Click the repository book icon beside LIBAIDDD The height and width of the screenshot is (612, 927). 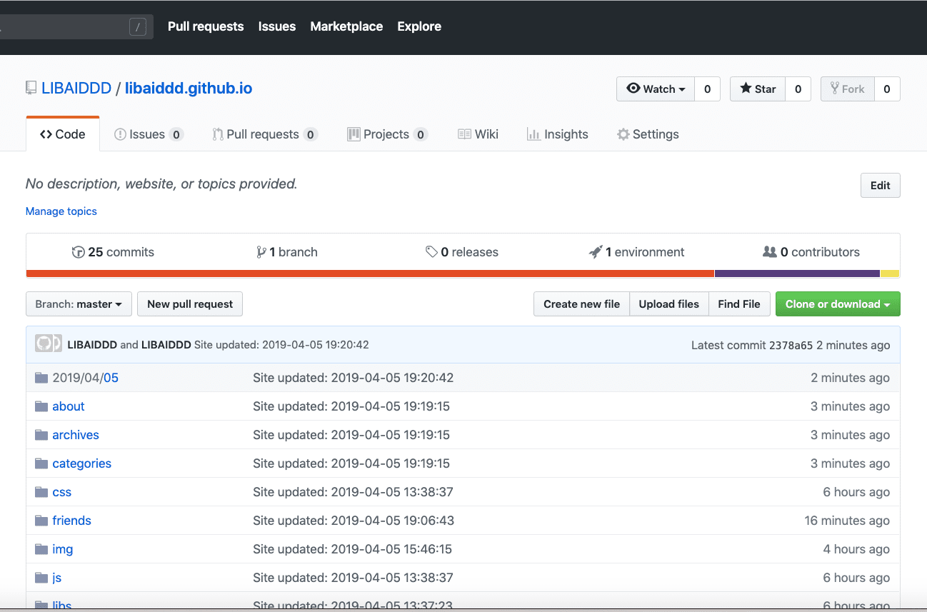31,89
